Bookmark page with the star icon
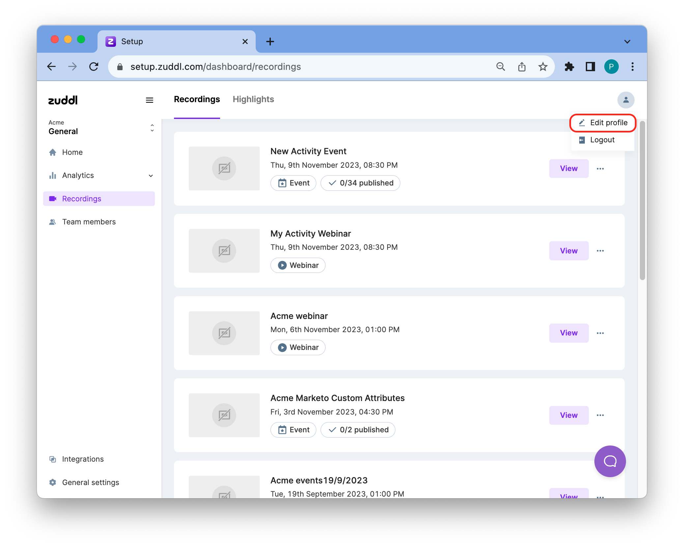Viewport: 684px width, 547px height. coord(543,67)
